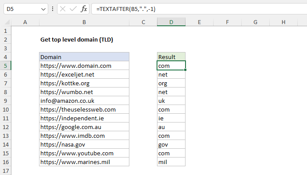Select row 5 header
Viewport: 307px width, 175px height.
(x=5, y=66)
